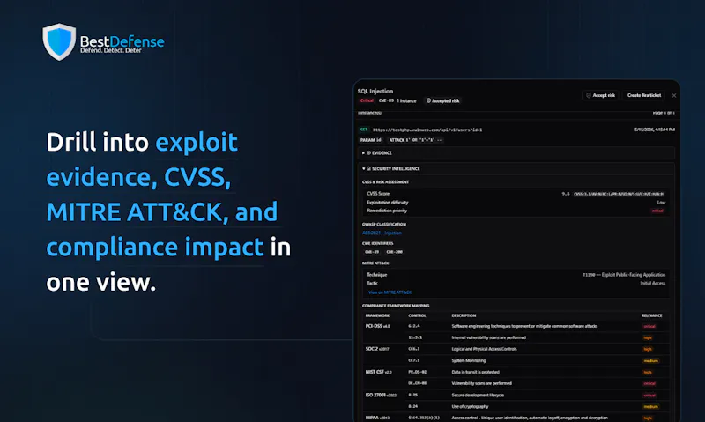The image size is (705, 422).
Task: Click Internal vulnerability scans are performed description
Action: click(x=489, y=337)
